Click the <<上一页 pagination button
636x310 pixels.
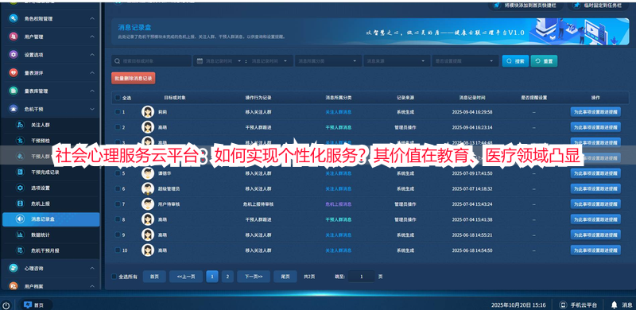(186, 277)
